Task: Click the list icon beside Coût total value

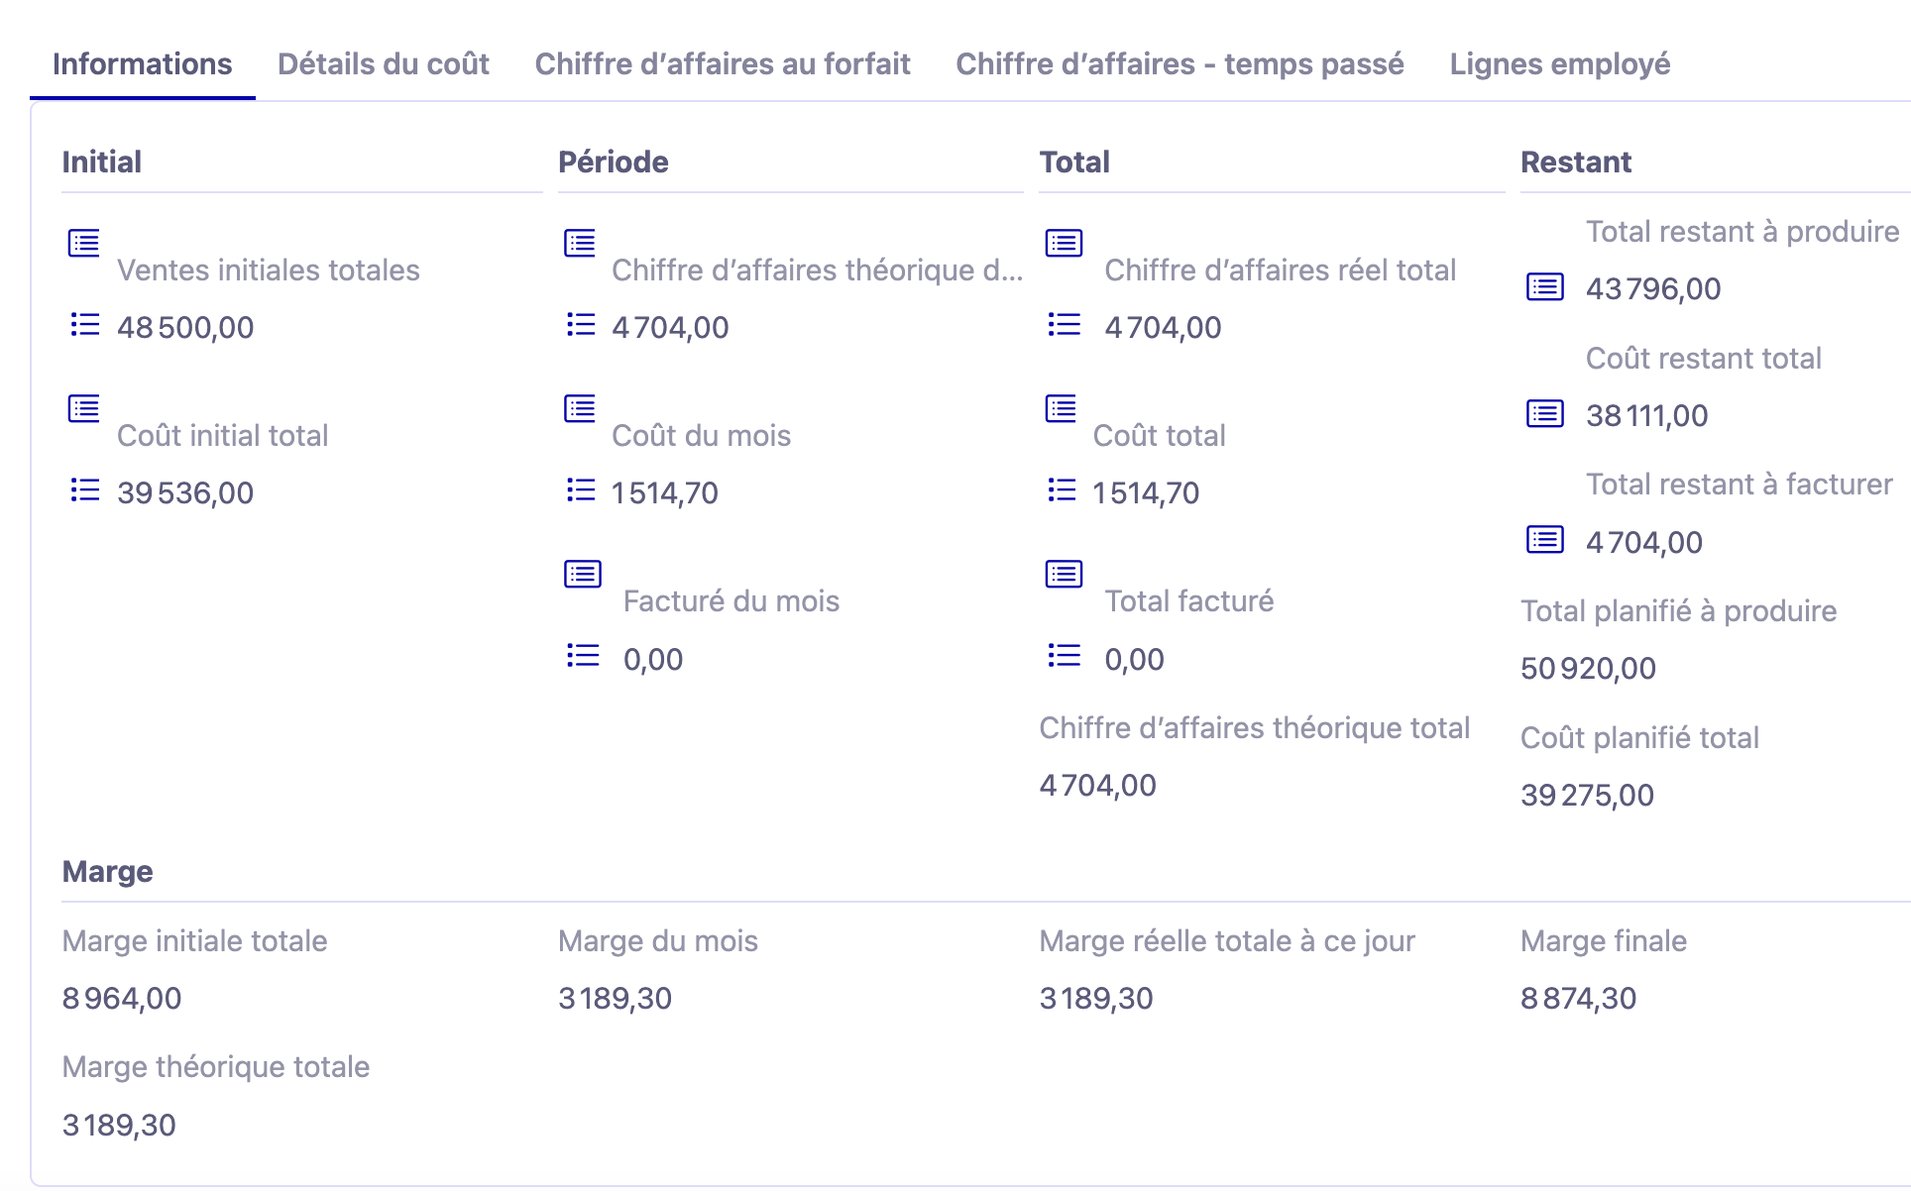Action: tap(1062, 489)
